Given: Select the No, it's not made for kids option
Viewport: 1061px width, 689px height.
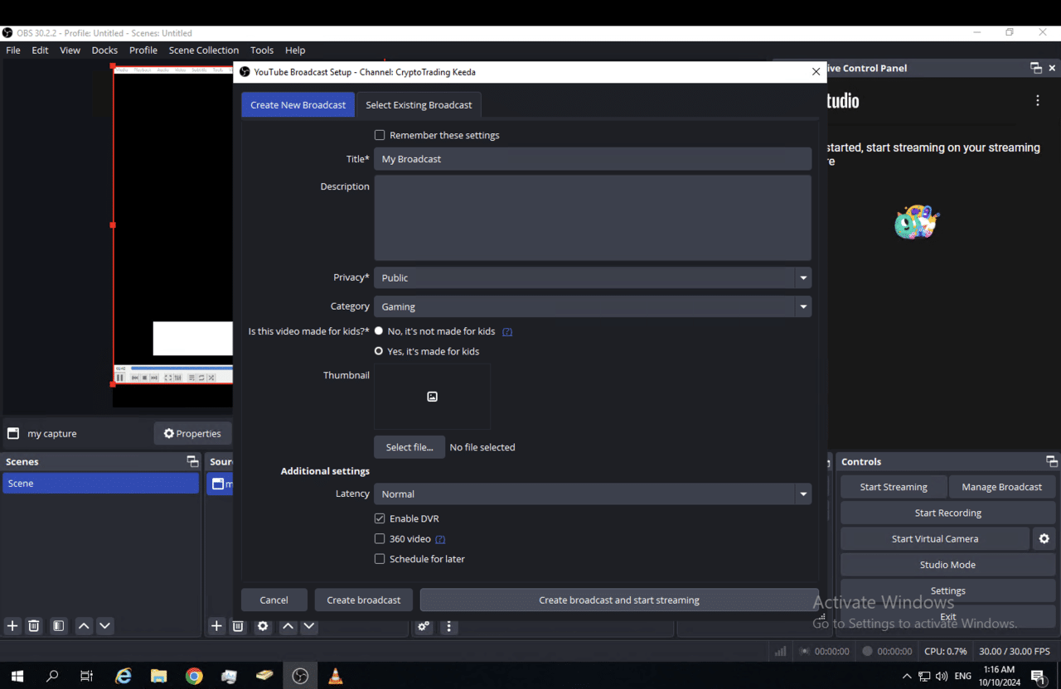Looking at the screenshot, I should (378, 330).
